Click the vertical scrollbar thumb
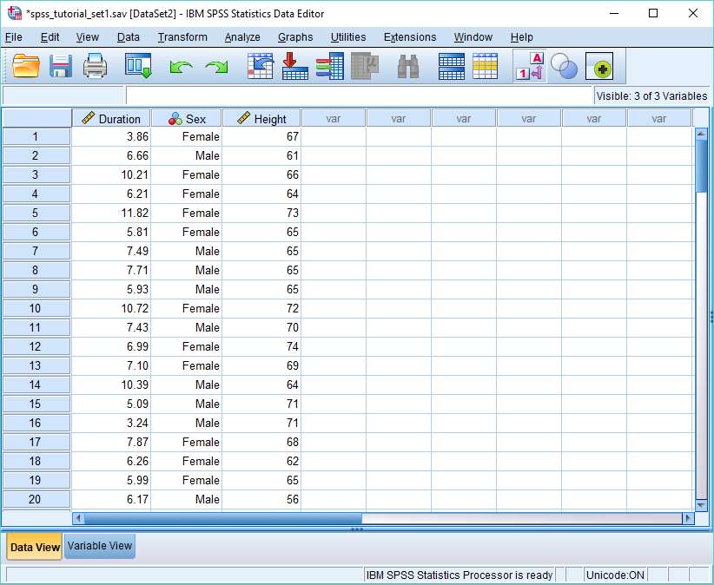This screenshot has height=585, width=714. tap(701, 166)
